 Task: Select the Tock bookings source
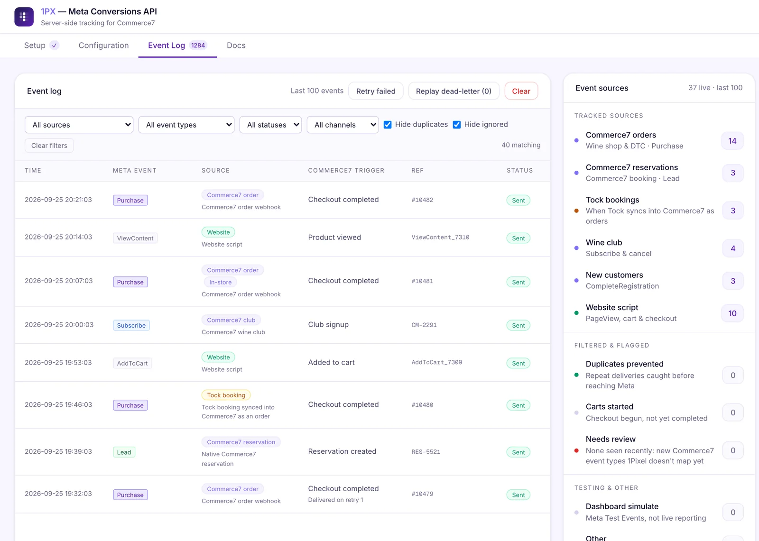[x=659, y=211]
